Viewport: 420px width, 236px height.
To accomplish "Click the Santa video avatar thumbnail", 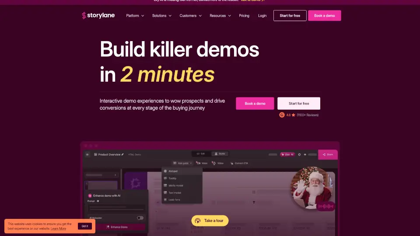I will coord(311,188).
